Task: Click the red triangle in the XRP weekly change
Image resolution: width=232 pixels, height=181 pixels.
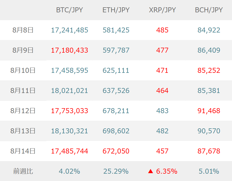Action: tap(150, 172)
